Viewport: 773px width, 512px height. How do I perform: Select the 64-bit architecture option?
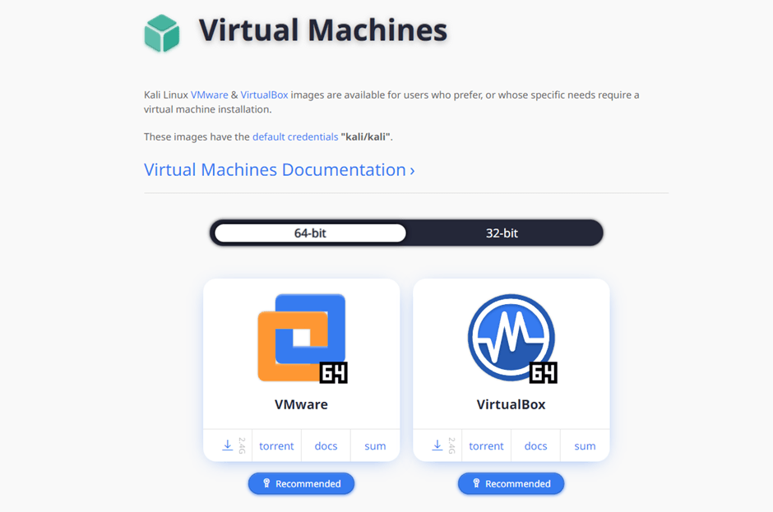tap(310, 233)
